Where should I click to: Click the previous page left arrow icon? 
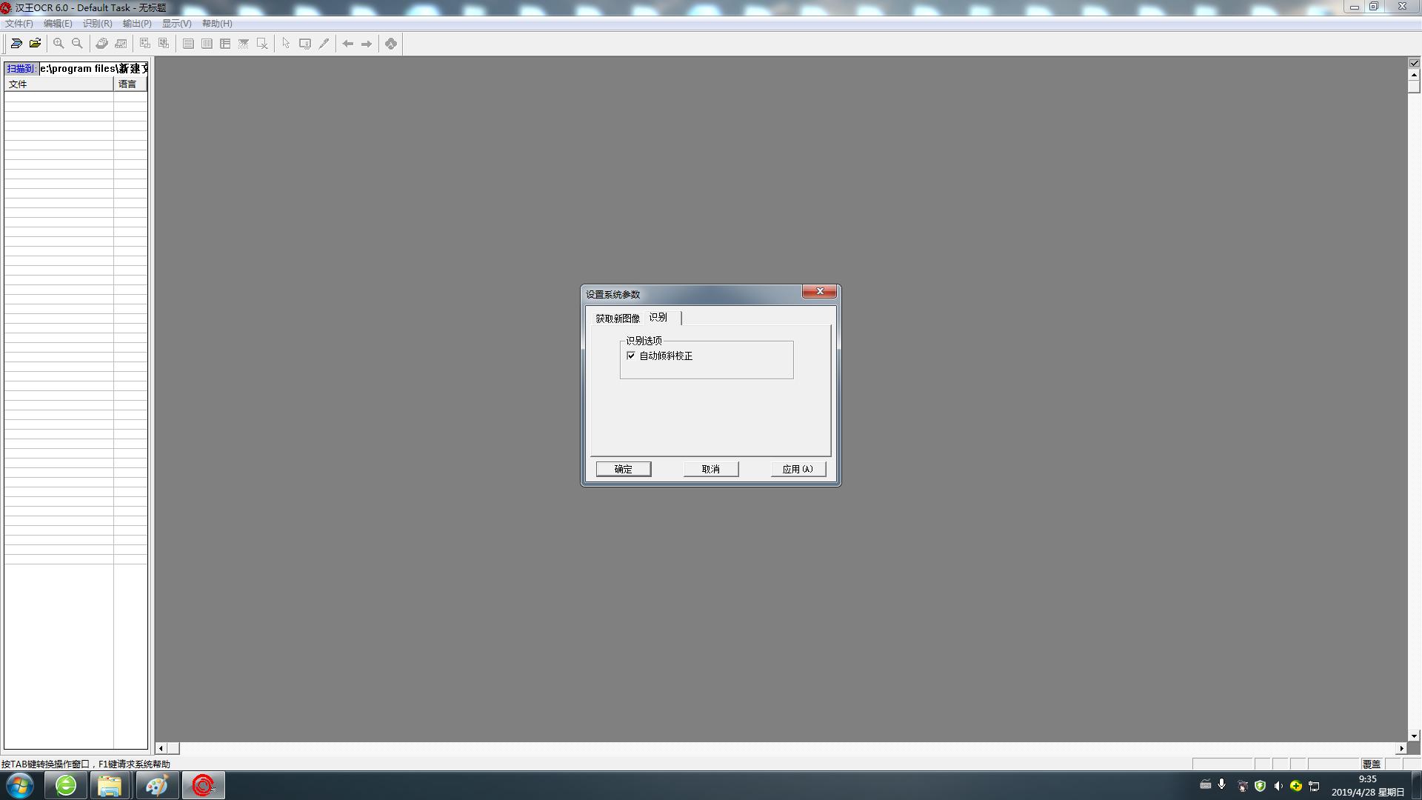point(347,44)
